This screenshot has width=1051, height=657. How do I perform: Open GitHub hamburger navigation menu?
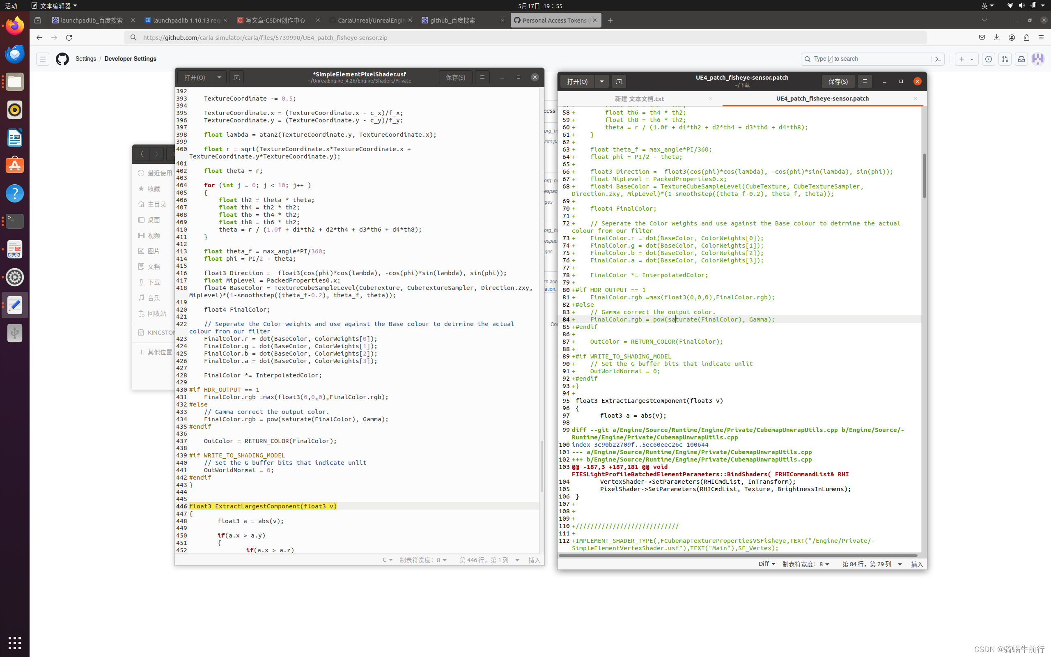[43, 59]
